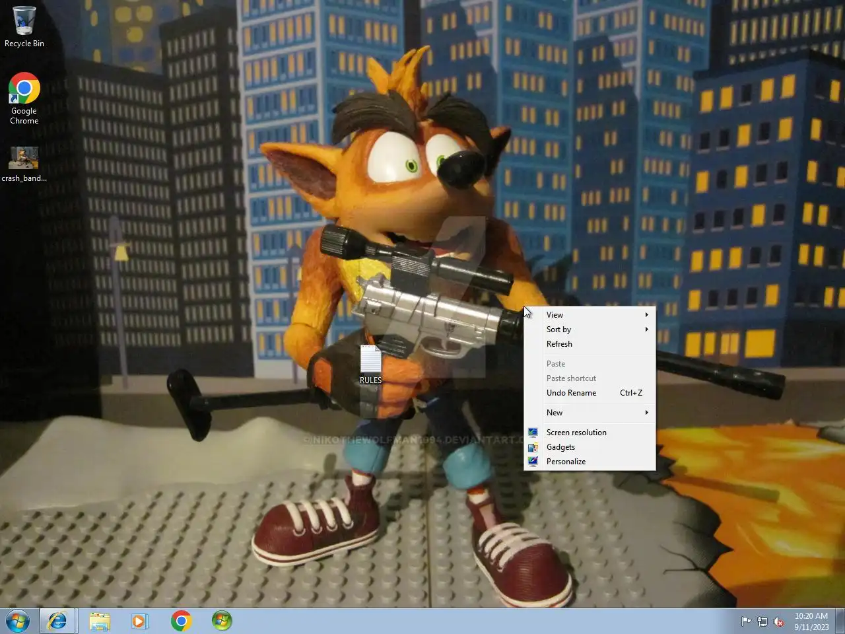Select the crash_band... image file on desktop
845x634 pixels.
pos(24,164)
